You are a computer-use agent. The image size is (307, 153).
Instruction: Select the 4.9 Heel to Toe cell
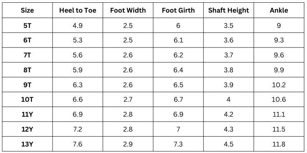(x=78, y=26)
